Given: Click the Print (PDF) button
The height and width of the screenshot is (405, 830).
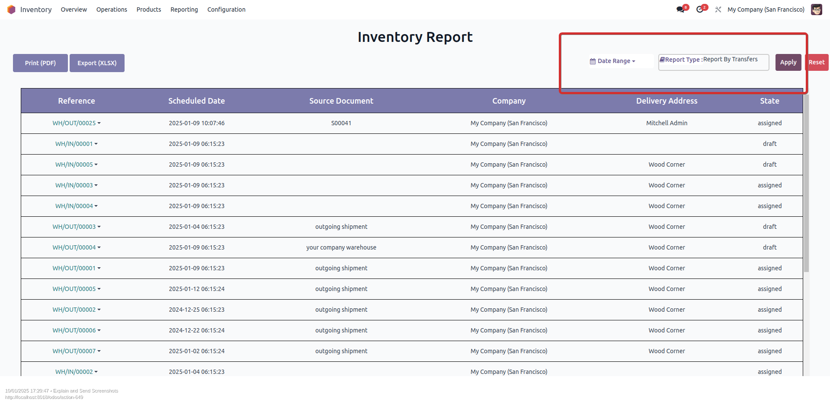Looking at the screenshot, I should pos(40,63).
